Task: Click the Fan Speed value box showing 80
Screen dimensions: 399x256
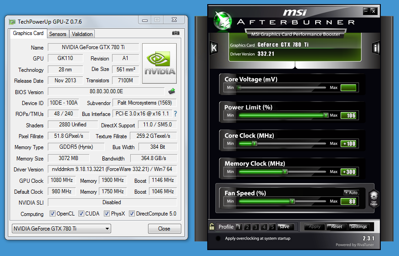Action: (348, 201)
